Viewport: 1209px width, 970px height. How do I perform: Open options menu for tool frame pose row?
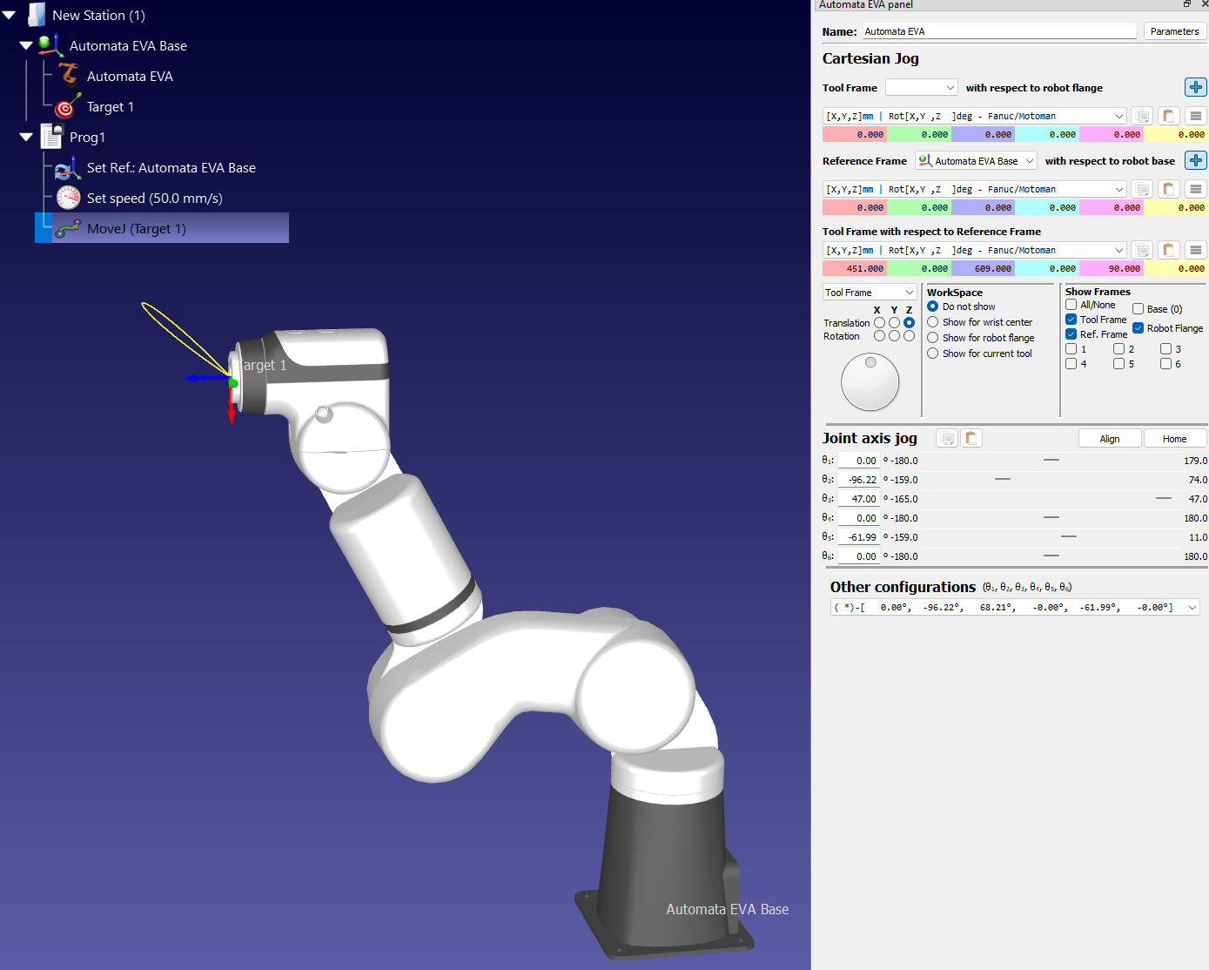tap(1195, 116)
